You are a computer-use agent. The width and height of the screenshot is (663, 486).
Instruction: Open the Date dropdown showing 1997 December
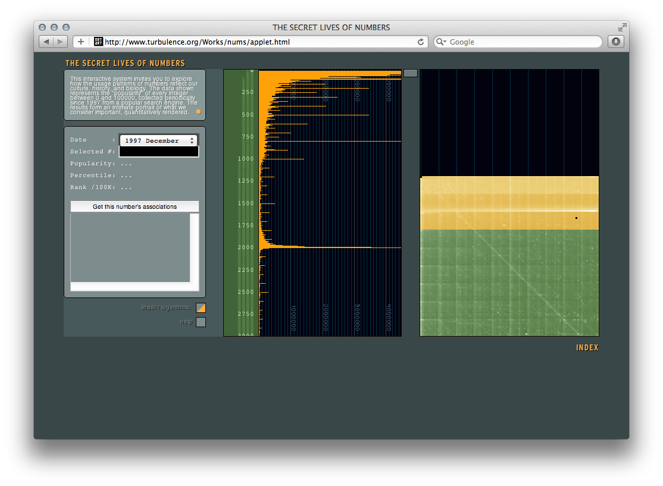pos(159,140)
